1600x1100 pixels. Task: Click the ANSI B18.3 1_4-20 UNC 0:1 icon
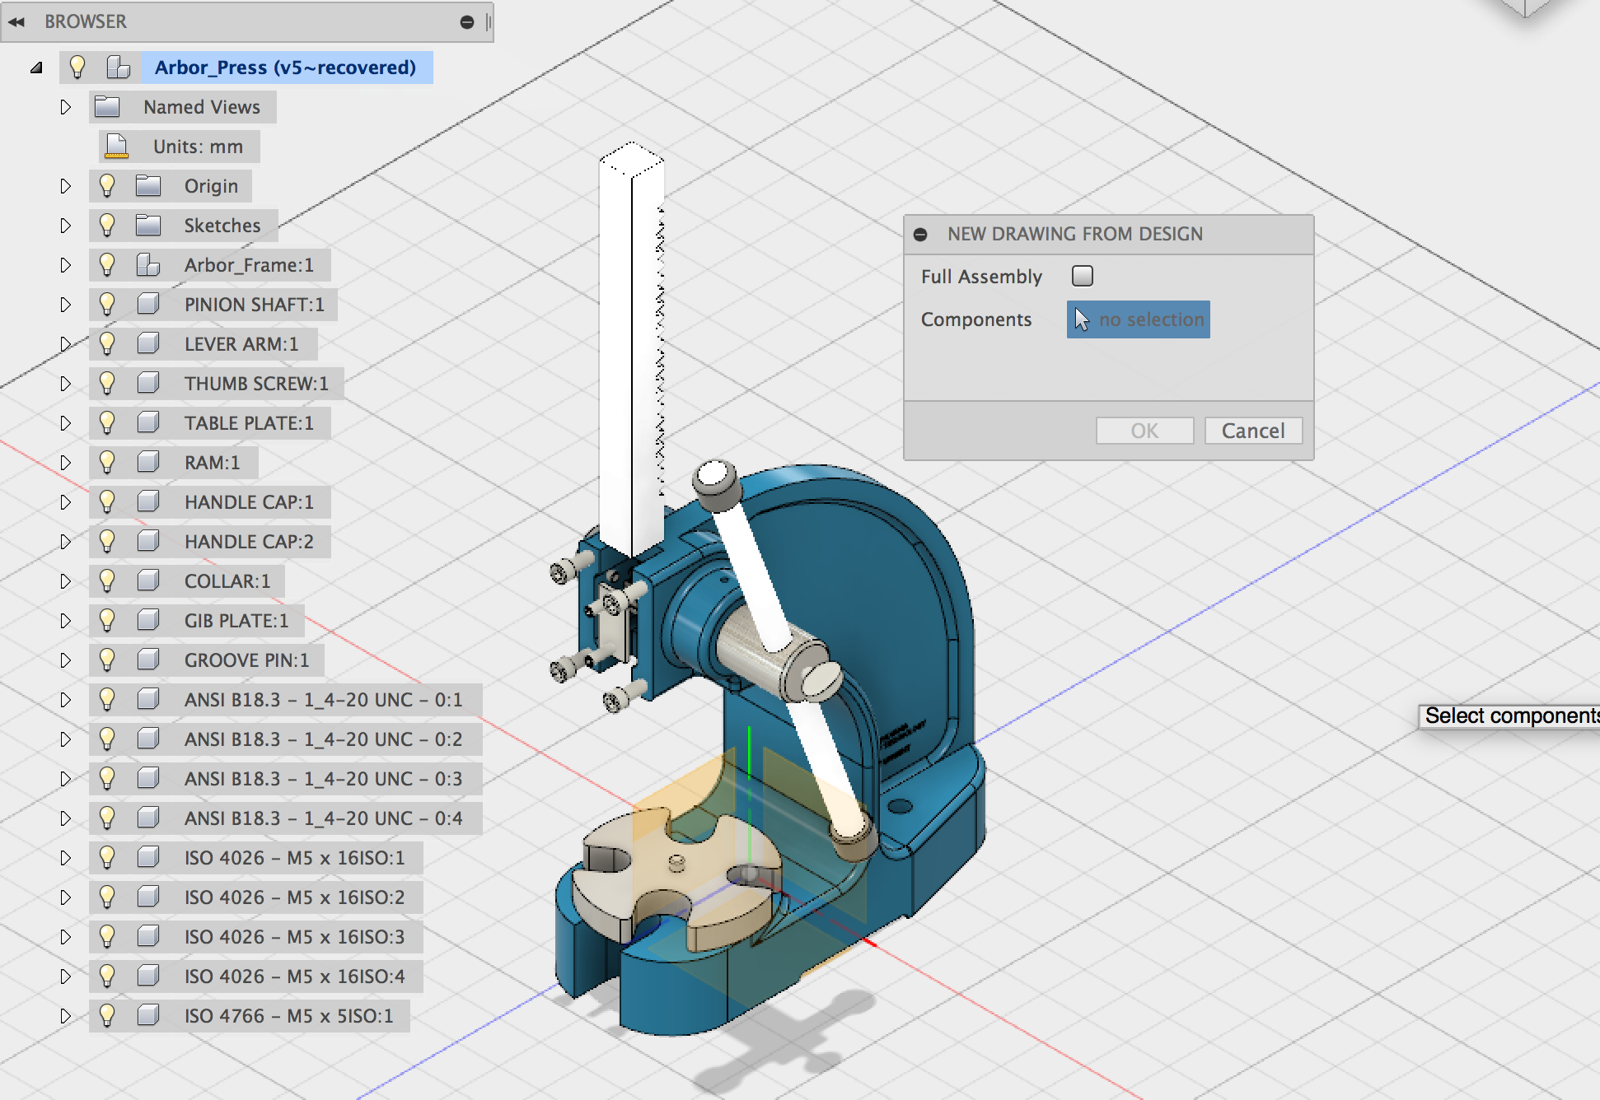(x=148, y=699)
